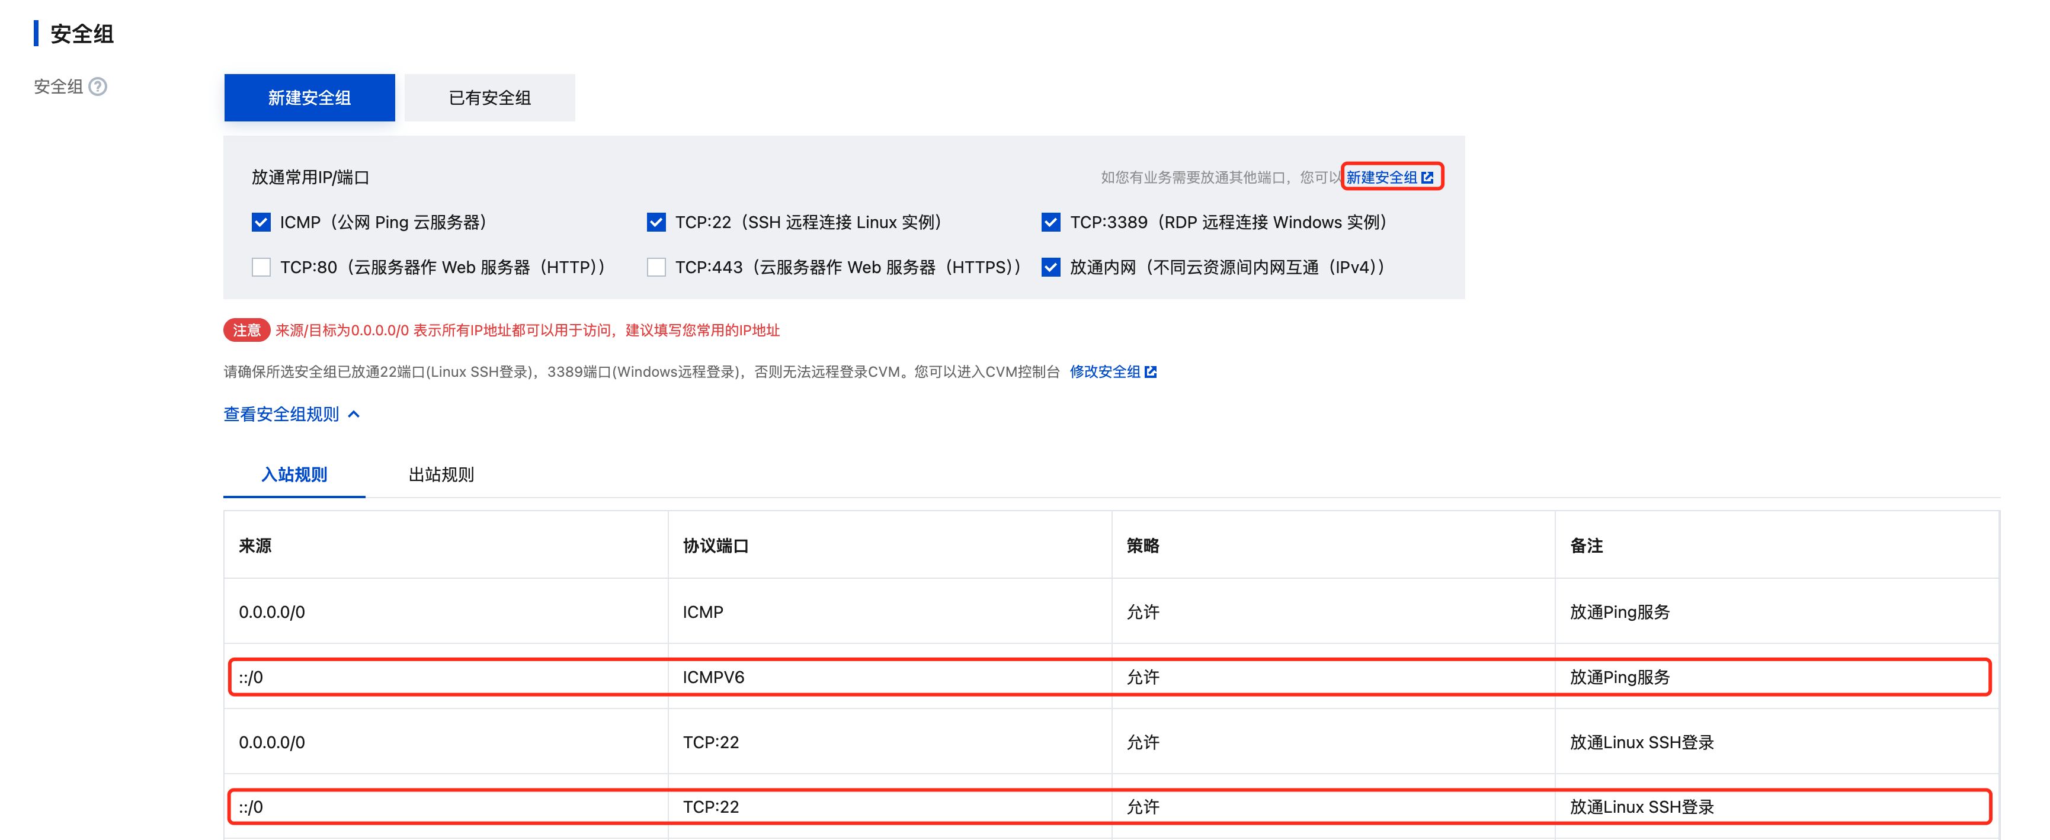
Task: Enable the TCP:80 HTTP checkbox
Action: coord(261,267)
